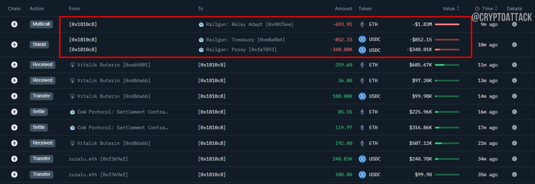Click the USDC token icon in the -852.33 row
Image resolution: width=535 pixels, height=184 pixels.
[x=362, y=40]
